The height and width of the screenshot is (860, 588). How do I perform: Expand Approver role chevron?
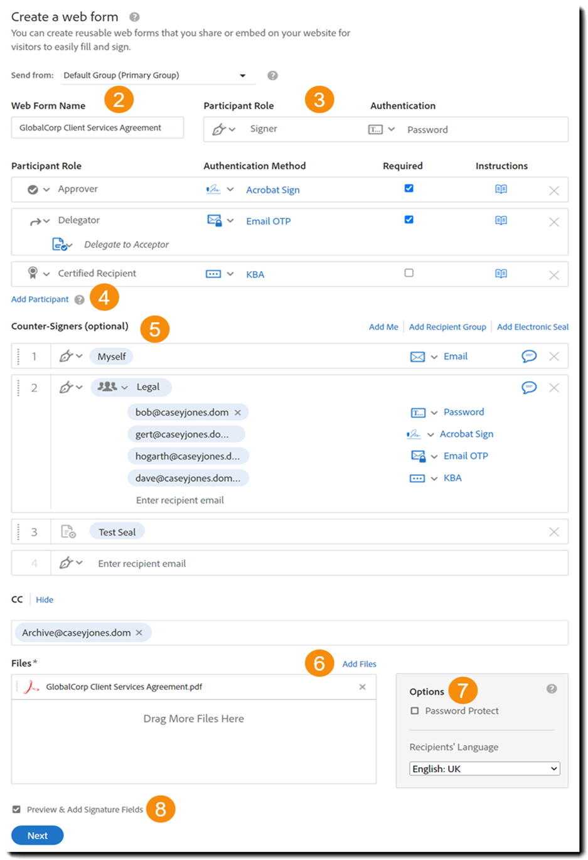tap(46, 190)
